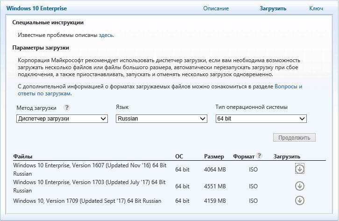This screenshot has width=339, height=221.
Task: Select the Version 1607 file name text
Action: pos(90,169)
